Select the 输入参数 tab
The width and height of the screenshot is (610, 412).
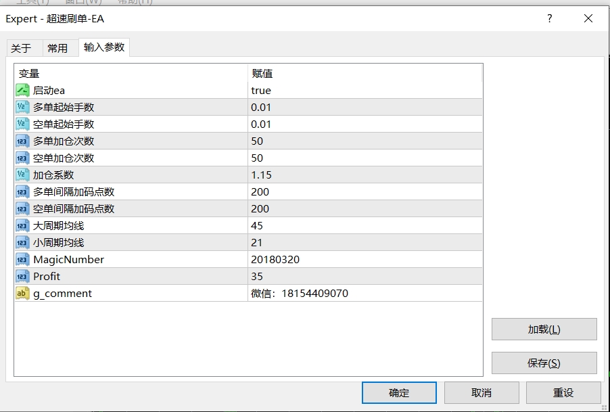(x=104, y=47)
